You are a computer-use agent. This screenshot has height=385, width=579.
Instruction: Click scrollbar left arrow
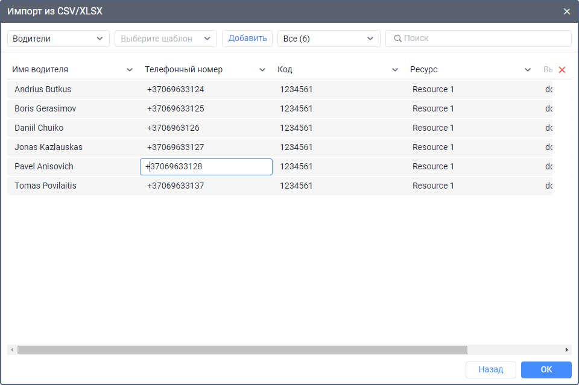point(11,349)
